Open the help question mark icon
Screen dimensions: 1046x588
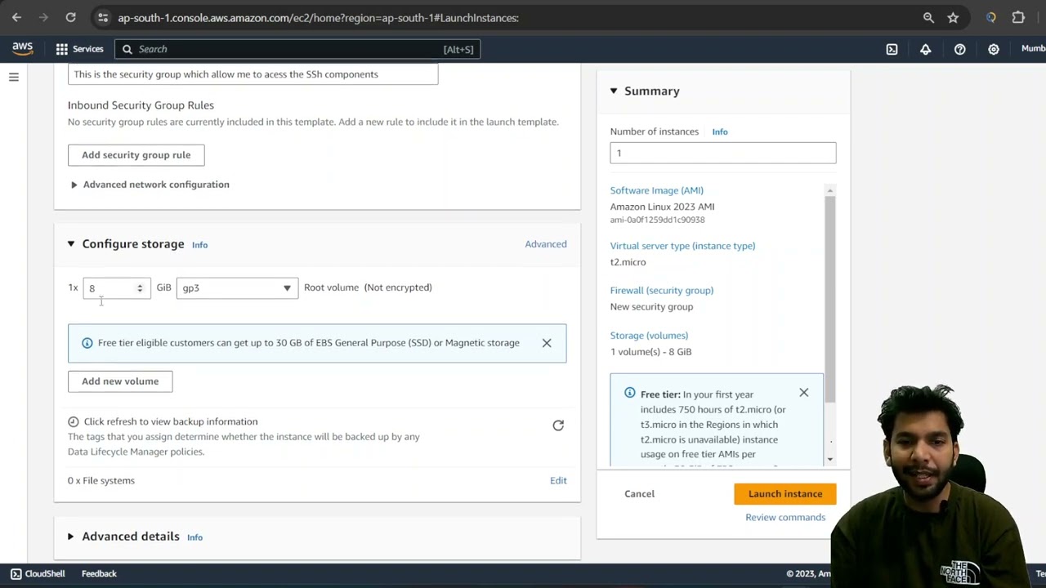(x=959, y=49)
